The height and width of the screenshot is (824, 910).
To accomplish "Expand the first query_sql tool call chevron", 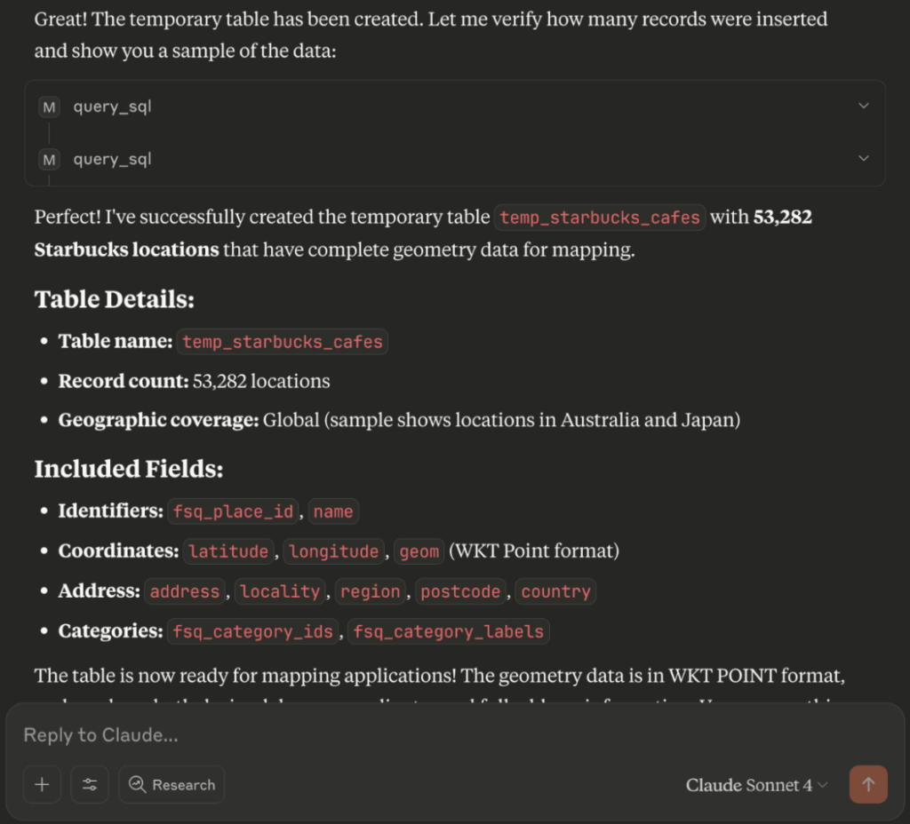I will click(x=864, y=106).
